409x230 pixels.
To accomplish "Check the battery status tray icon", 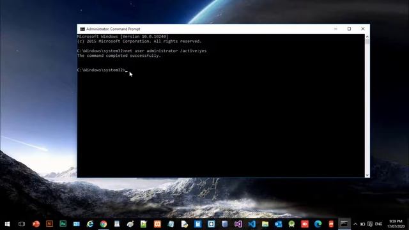I will point(362,224).
